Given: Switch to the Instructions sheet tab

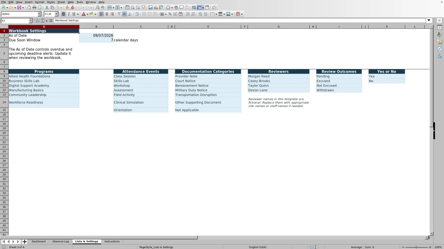Looking at the screenshot, I should (112, 241).
